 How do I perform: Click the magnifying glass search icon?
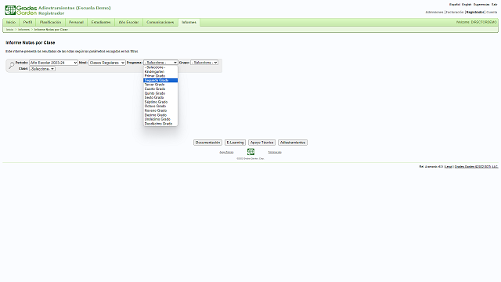(x=11, y=65)
